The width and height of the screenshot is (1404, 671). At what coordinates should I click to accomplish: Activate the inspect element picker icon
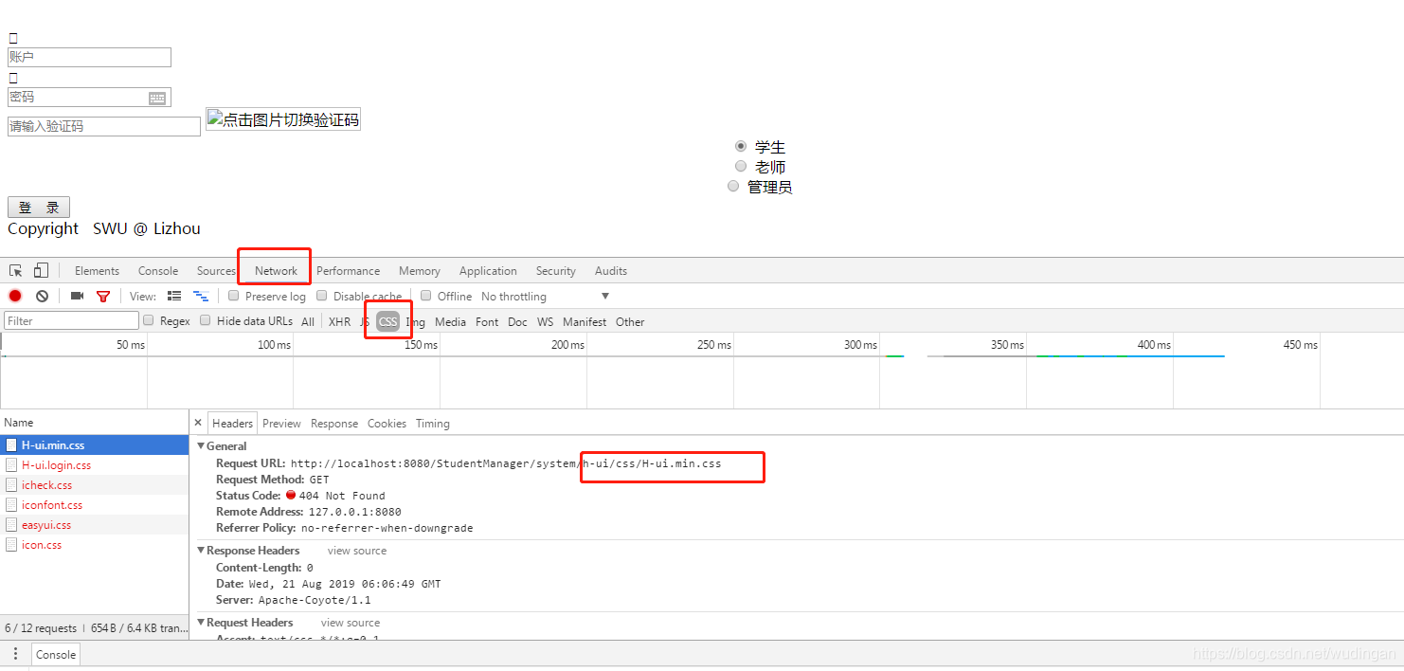click(x=16, y=271)
